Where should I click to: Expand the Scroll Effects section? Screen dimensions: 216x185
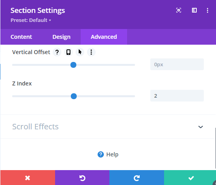pyautogui.click(x=108, y=127)
